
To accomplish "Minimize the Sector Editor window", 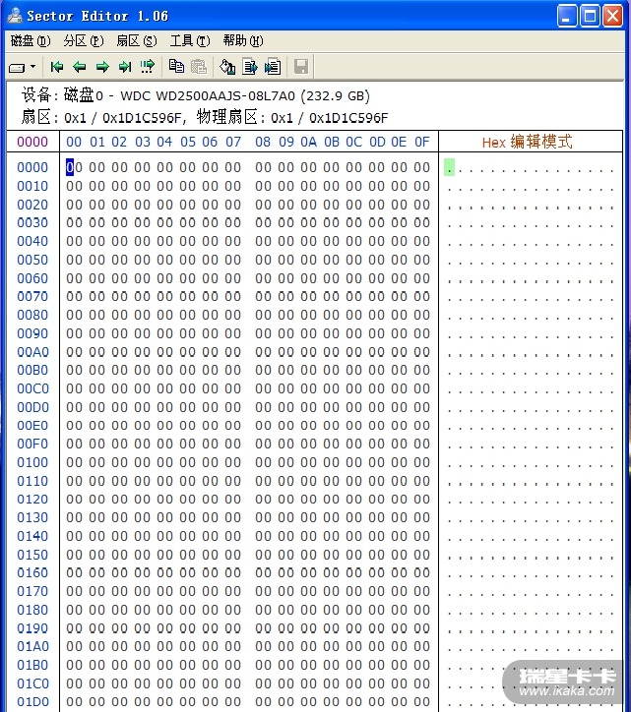I will click(567, 17).
